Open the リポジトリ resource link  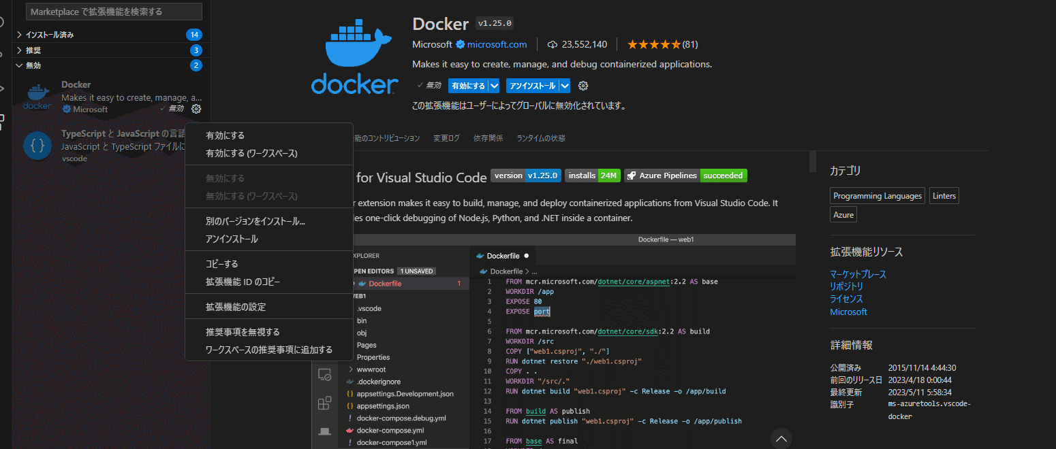click(846, 286)
